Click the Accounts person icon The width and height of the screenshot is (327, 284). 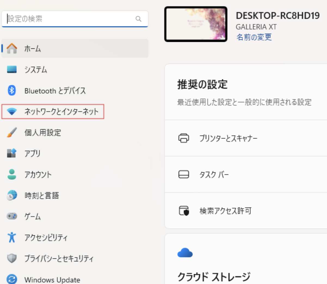pos(12,174)
